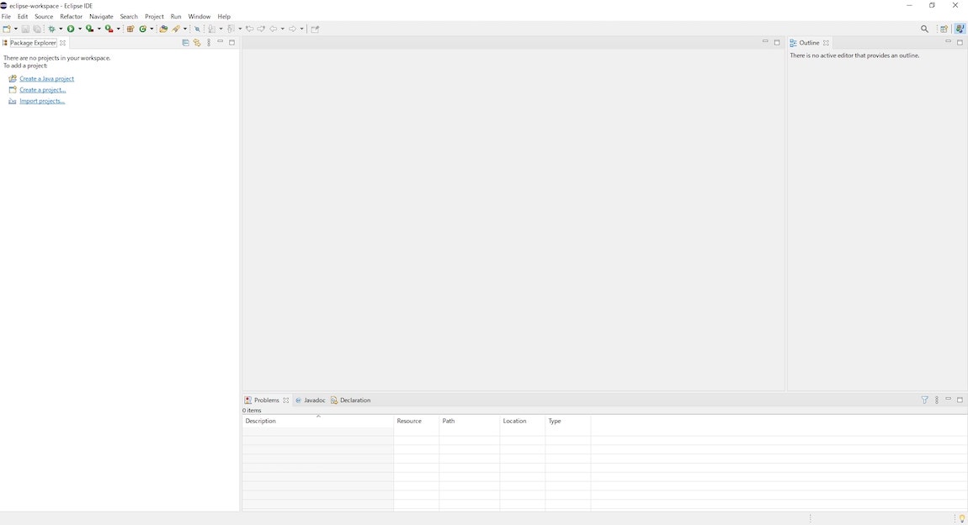Sort by the Location column header
The height and width of the screenshot is (525, 968).
523,421
